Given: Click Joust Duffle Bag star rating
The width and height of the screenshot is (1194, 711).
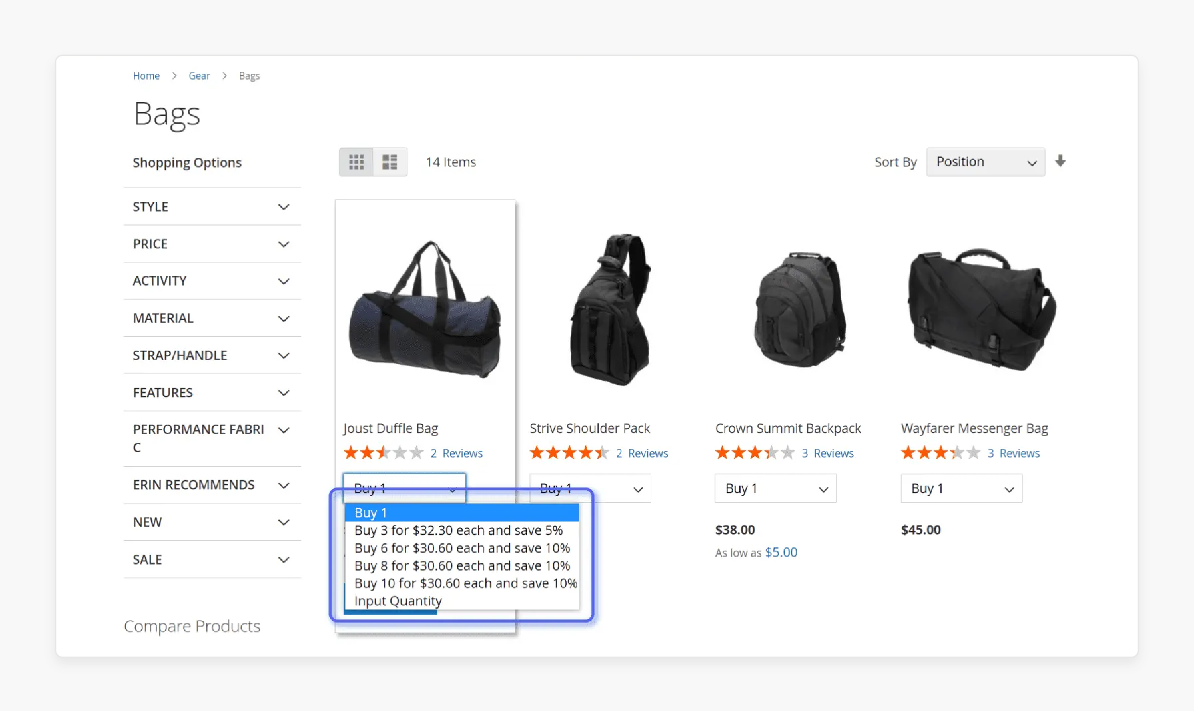Looking at the screenshot, I should point(383,453).
